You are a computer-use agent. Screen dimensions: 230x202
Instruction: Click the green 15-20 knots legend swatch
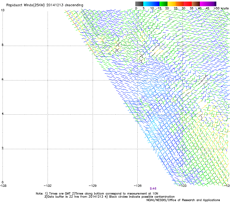tap(163, 4)
